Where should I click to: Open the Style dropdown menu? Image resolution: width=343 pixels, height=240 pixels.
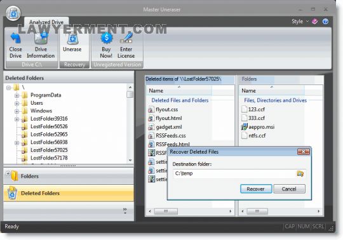[x=300, y=22]
